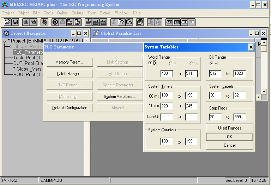271x185 pixels.
Task: Click the 3D box toolbar icon
Action: coord(140,22)
